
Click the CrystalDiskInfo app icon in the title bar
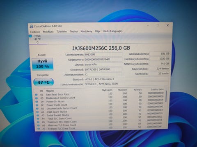[32, 26]
